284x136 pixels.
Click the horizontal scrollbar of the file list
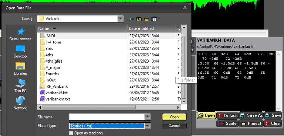tap(109, 107)
